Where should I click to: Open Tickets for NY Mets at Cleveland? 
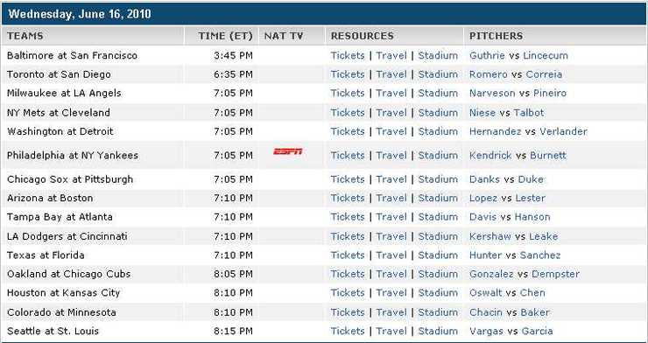pyautogui.click(x=348, y=112)
